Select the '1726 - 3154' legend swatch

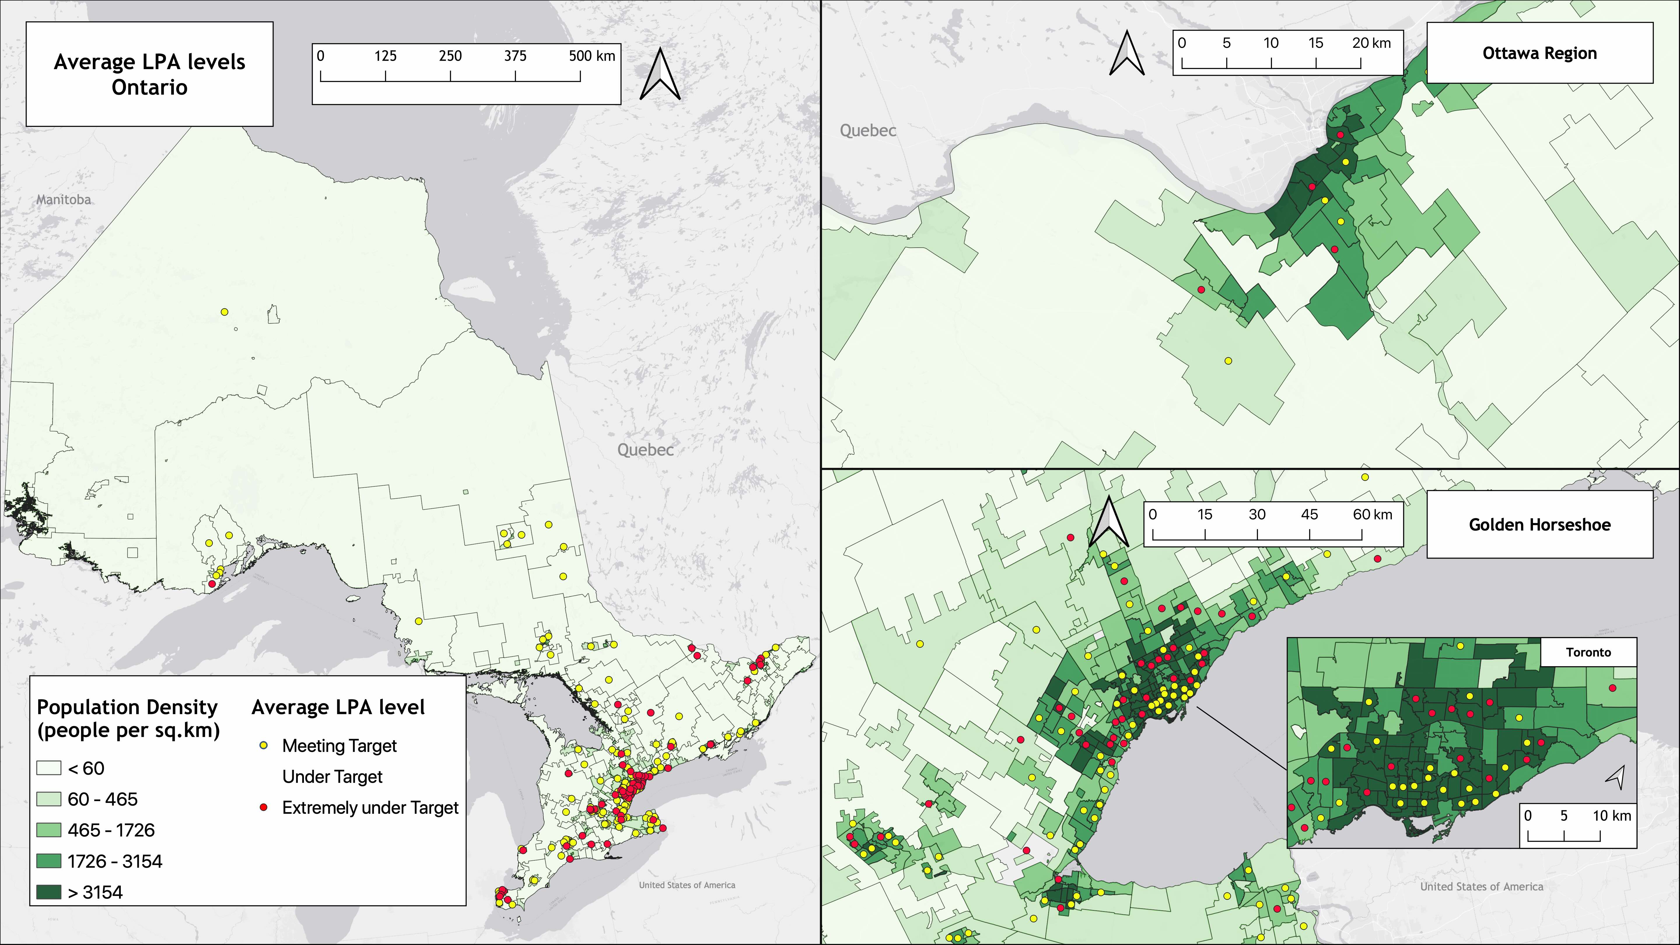coord(49,862)
